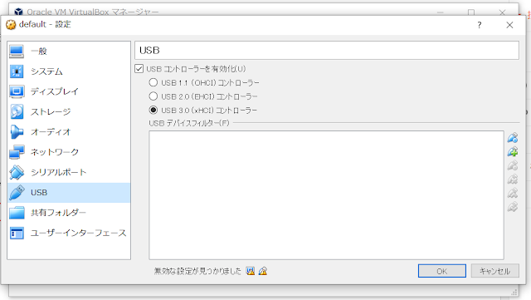This screenshot has height=300, width=531.
Task: Switch to the ディスプレイ settings page
Action: [x=69, y=91]
